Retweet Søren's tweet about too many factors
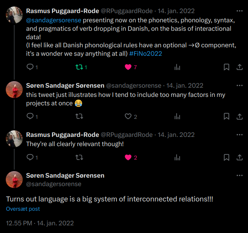 point(80,116)
